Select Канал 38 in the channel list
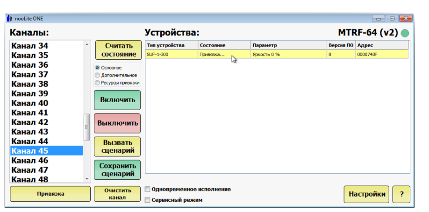 [47, 84]
